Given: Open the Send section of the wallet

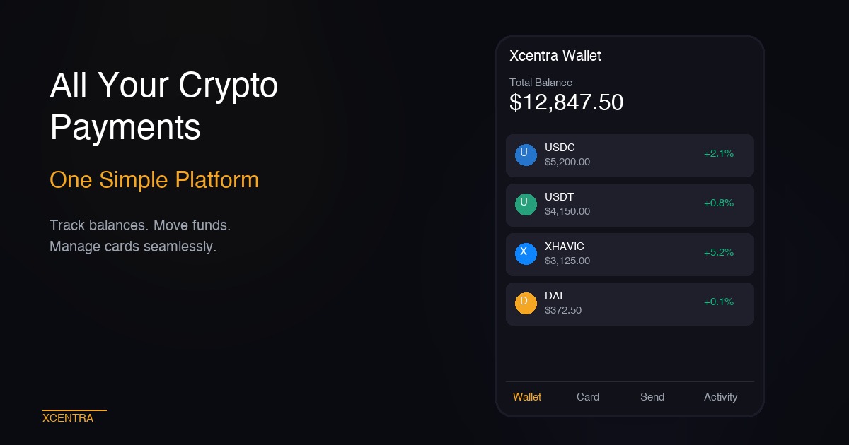Looking at the screenshot, I should (x=652, y=397).
